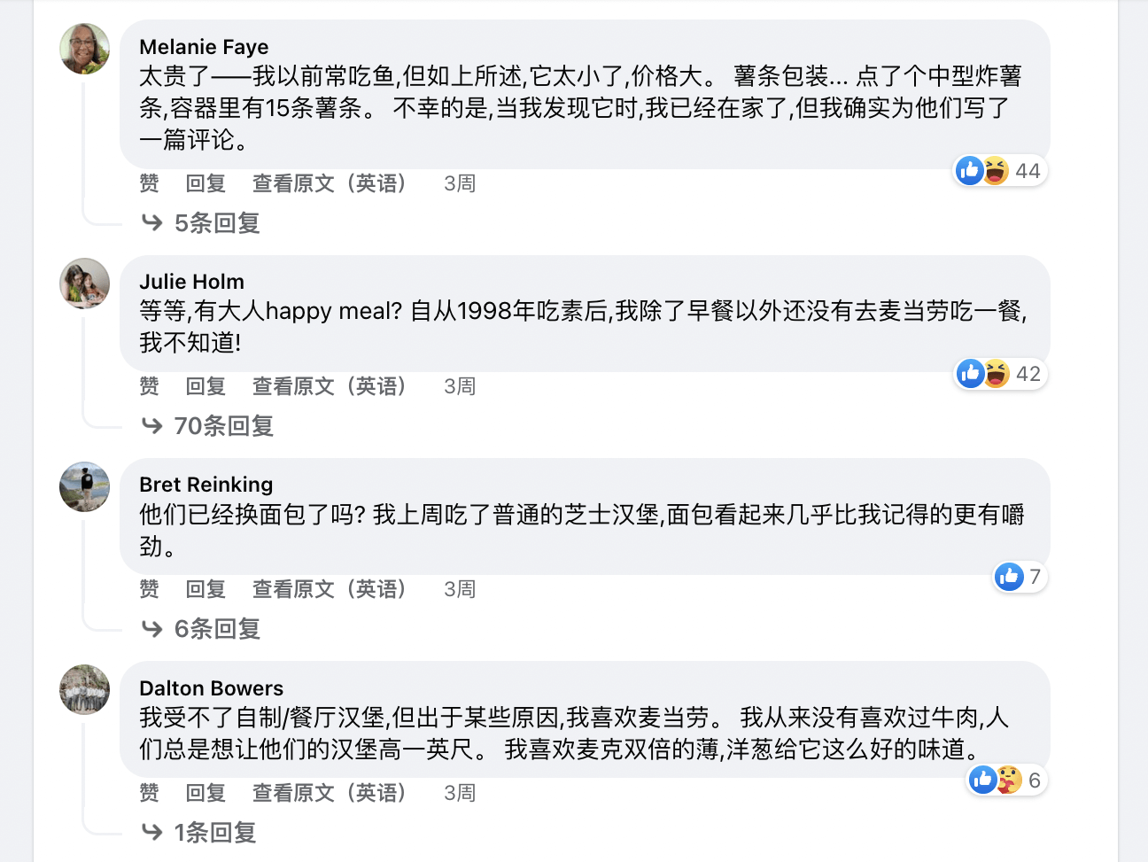Open Julie Holm's profile picture

tap(84, 283)
